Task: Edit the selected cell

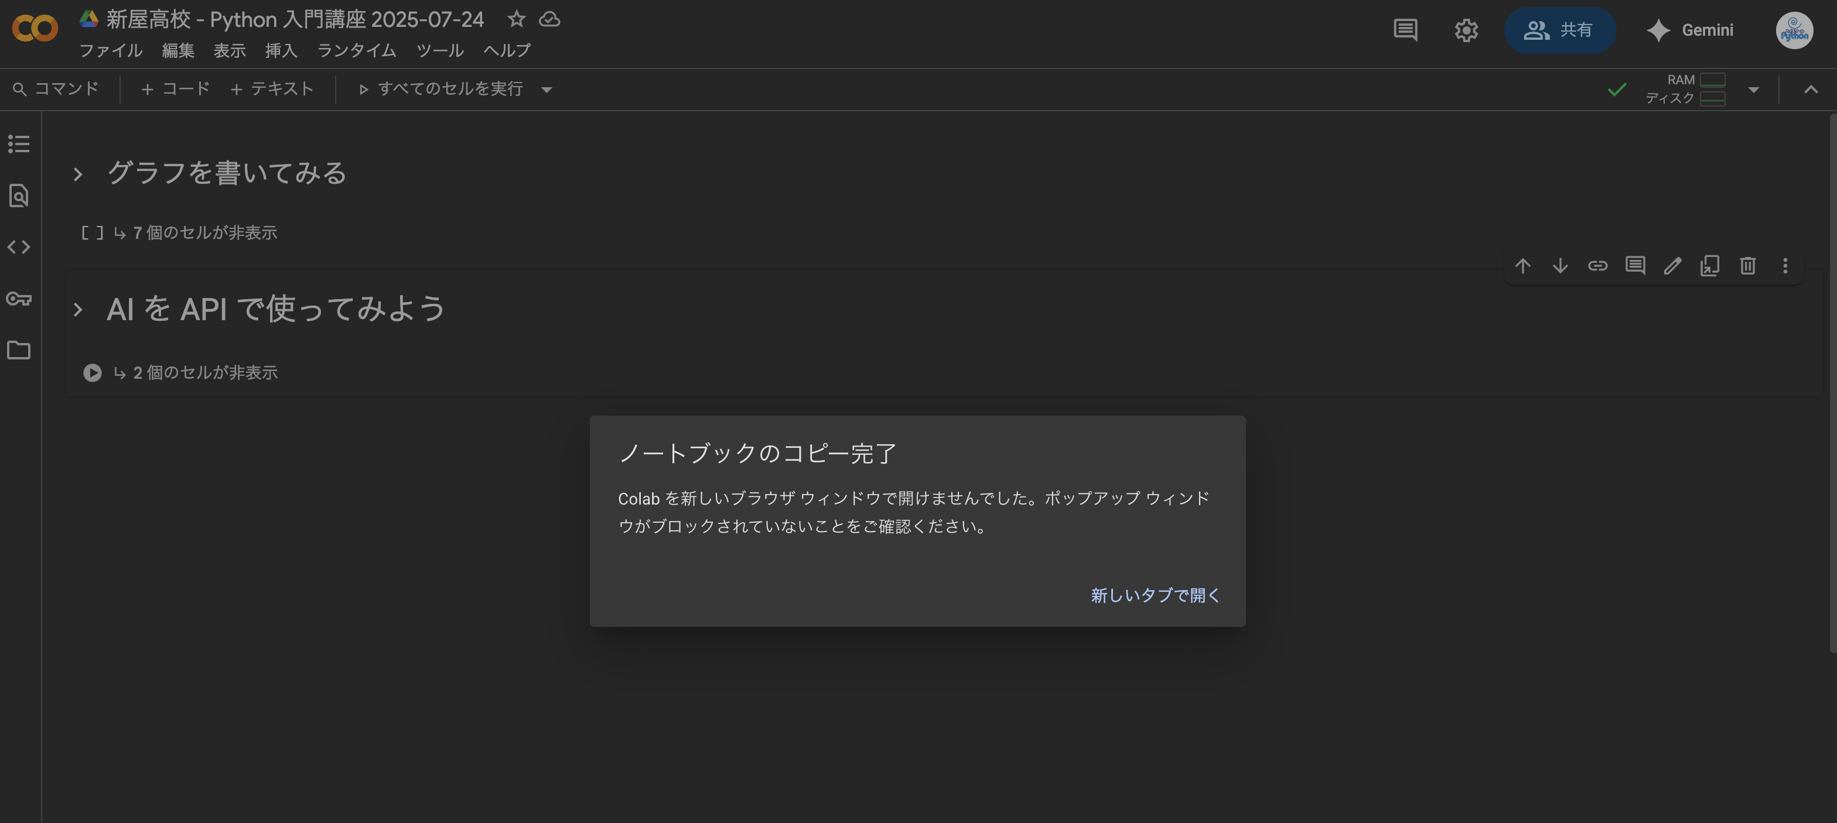Action: click(x=1672, y=266)
